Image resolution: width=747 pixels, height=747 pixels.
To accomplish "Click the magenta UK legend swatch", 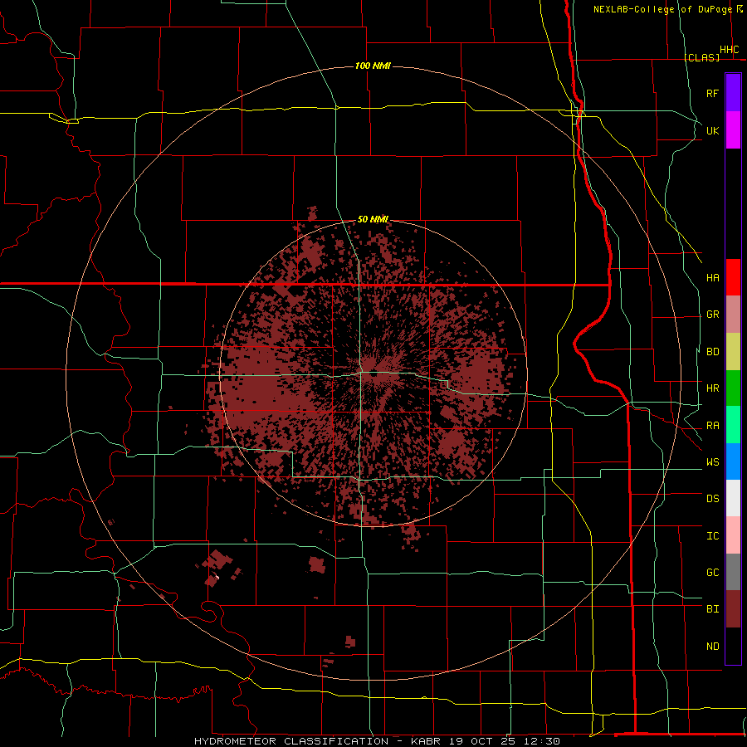I will 733,130.
